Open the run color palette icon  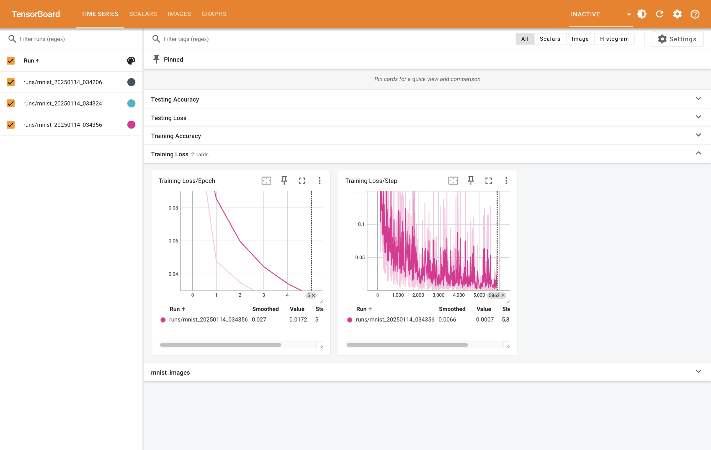point(131,61)
